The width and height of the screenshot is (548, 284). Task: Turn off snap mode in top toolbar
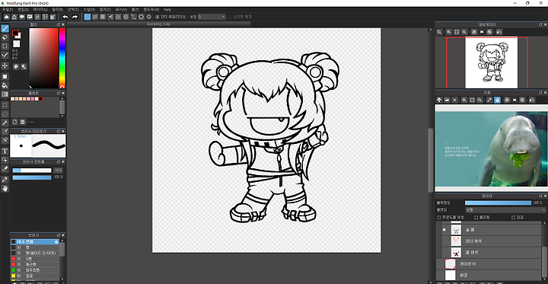click(x=88, y=17)
